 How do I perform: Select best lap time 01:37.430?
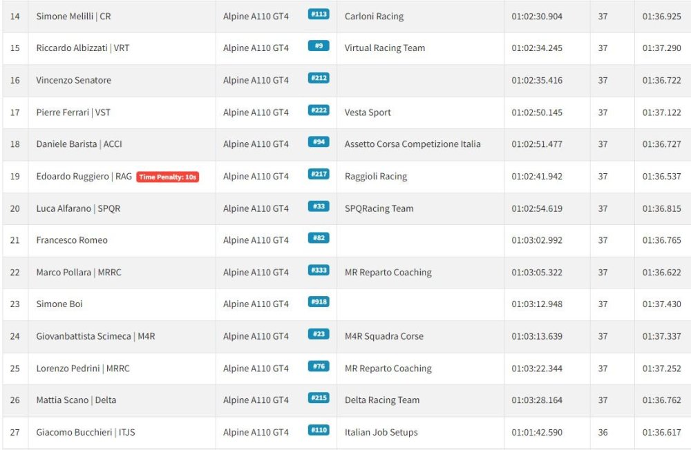click(661, 304)
